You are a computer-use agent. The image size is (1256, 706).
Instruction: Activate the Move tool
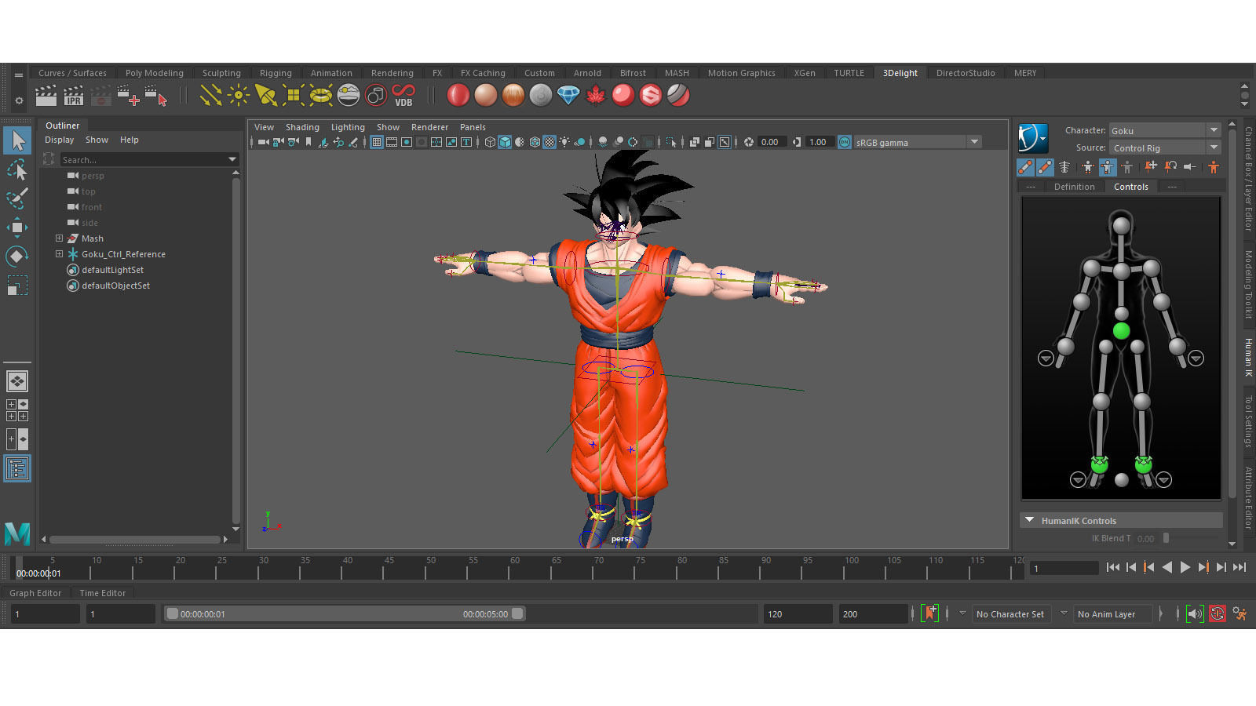pyautogui.click(x=17, y=227)
